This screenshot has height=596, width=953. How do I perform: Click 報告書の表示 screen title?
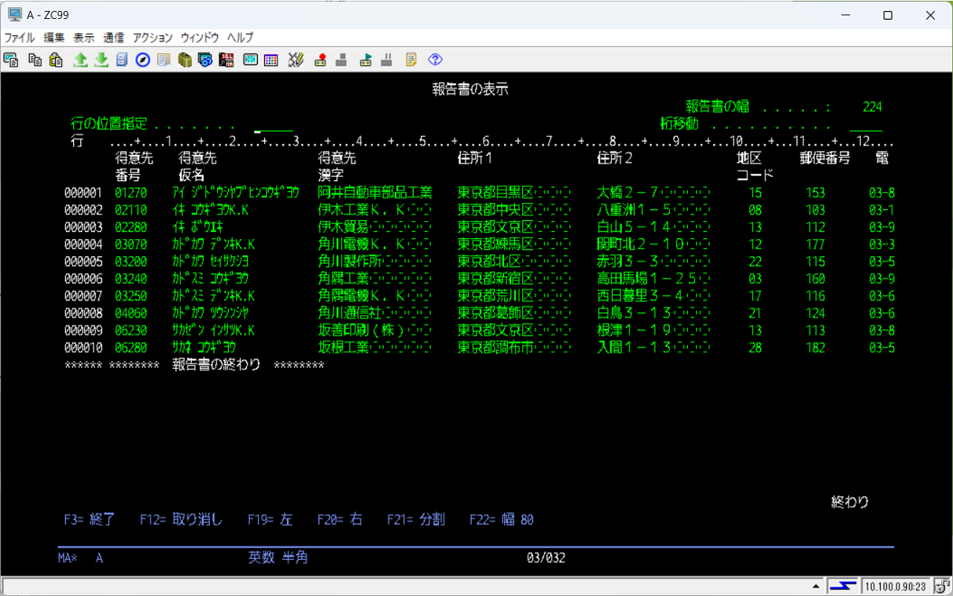coord(470,89)
